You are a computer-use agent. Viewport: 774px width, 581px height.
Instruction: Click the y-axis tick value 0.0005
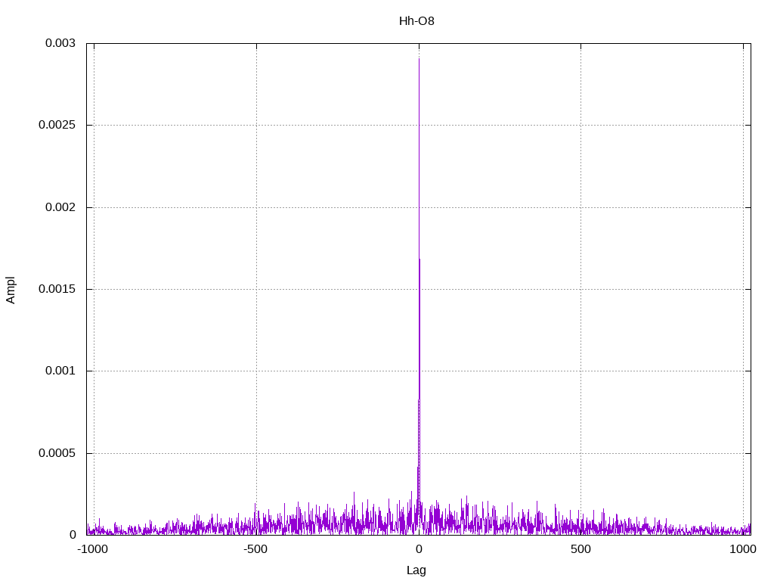[x=57, y=453]
